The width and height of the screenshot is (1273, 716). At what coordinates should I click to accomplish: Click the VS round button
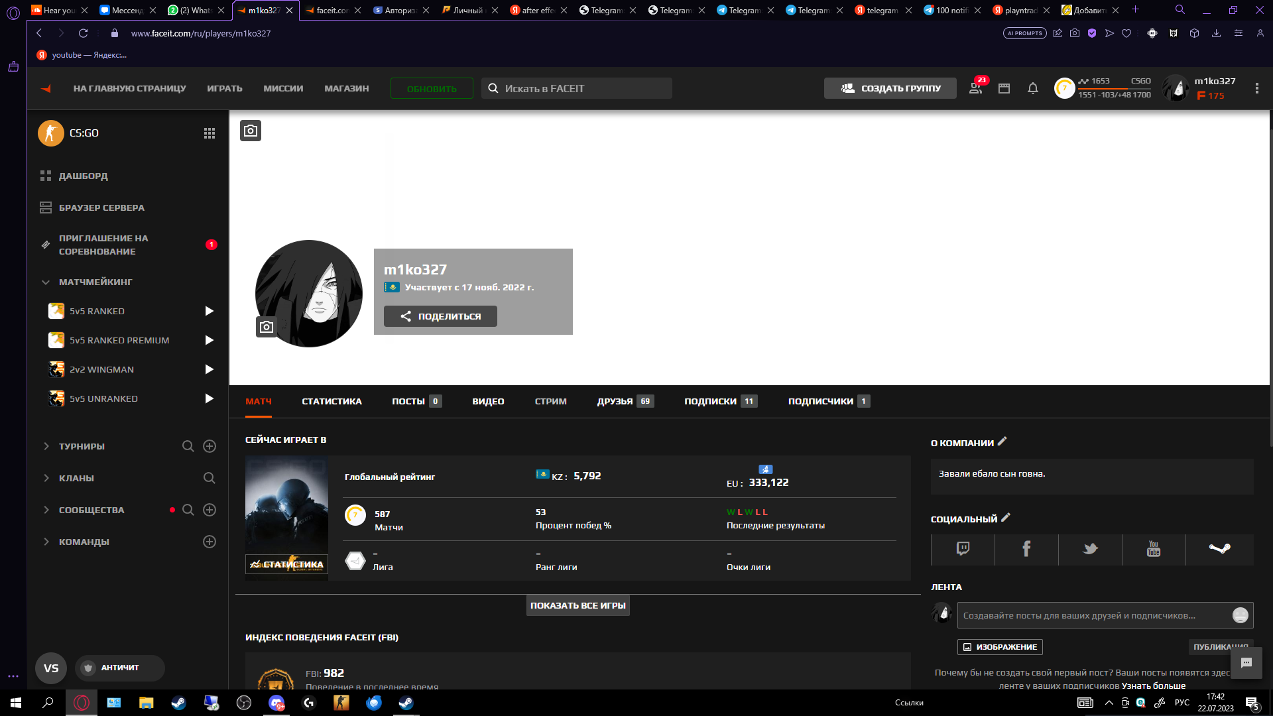[51, 668]
